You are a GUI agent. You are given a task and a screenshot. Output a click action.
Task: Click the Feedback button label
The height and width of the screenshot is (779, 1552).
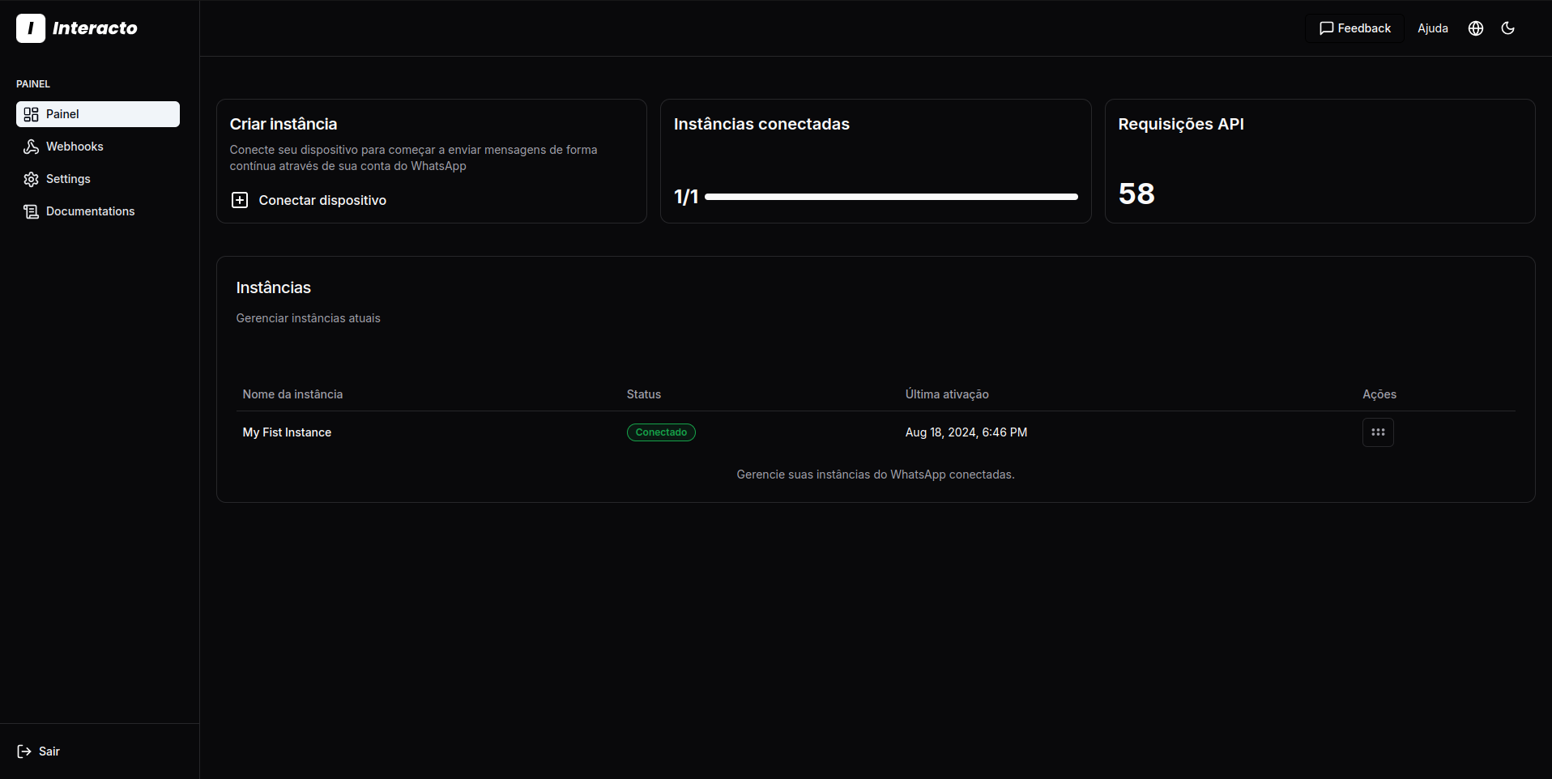coord(1364,28)
